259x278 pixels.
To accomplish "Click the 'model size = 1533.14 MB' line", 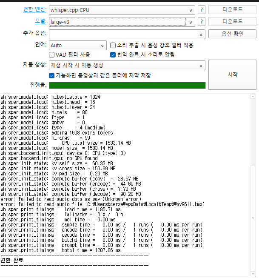I will click(x=57, y=148).
